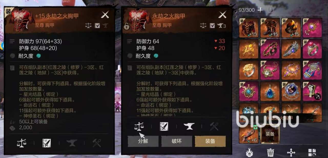
Task: Toggle the checkbox in +15 chest armor header
Action: (x=97, y=25)
